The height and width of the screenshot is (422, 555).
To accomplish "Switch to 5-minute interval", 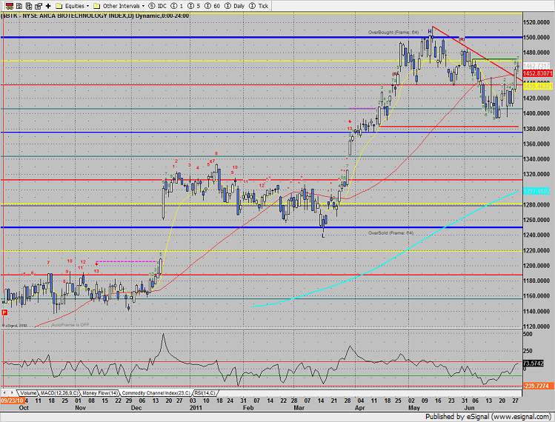I will [194, 6].
